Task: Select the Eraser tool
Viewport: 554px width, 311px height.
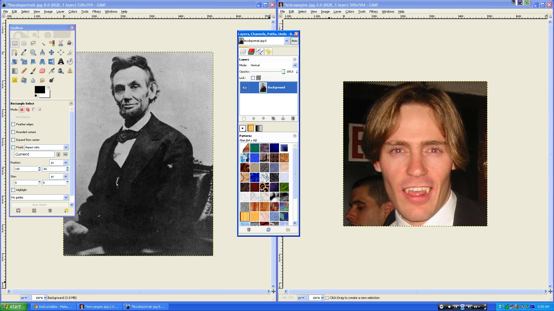Action: pos(42,71)
